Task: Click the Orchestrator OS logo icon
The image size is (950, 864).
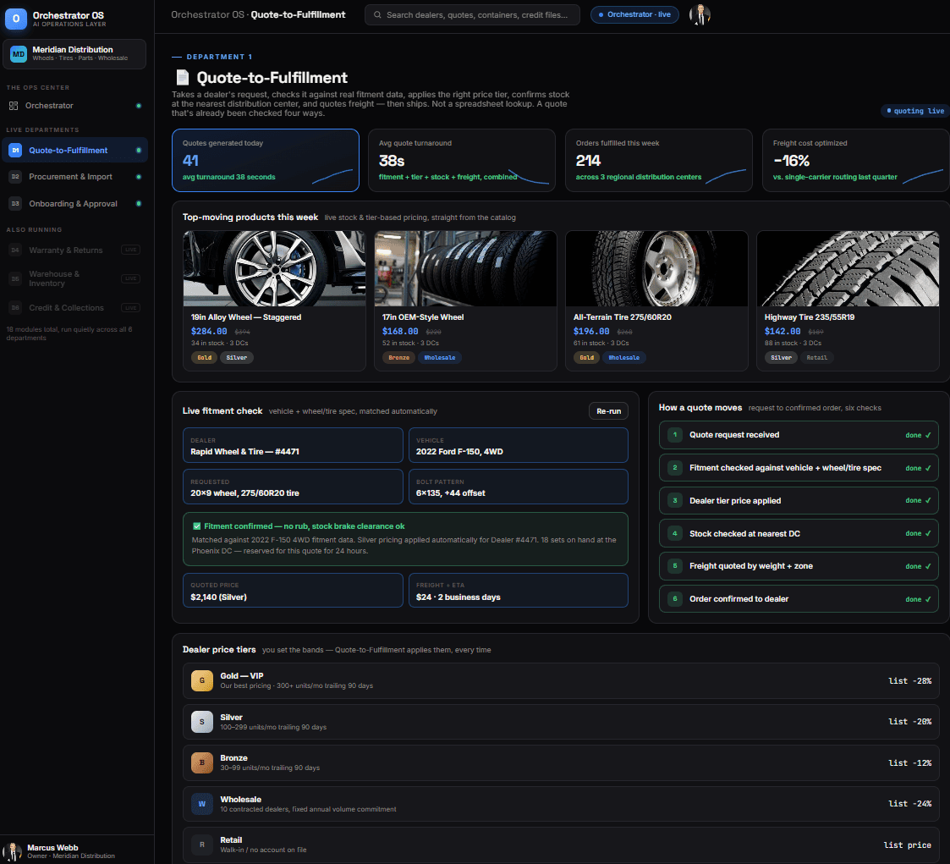Action: tap(16, 19)
